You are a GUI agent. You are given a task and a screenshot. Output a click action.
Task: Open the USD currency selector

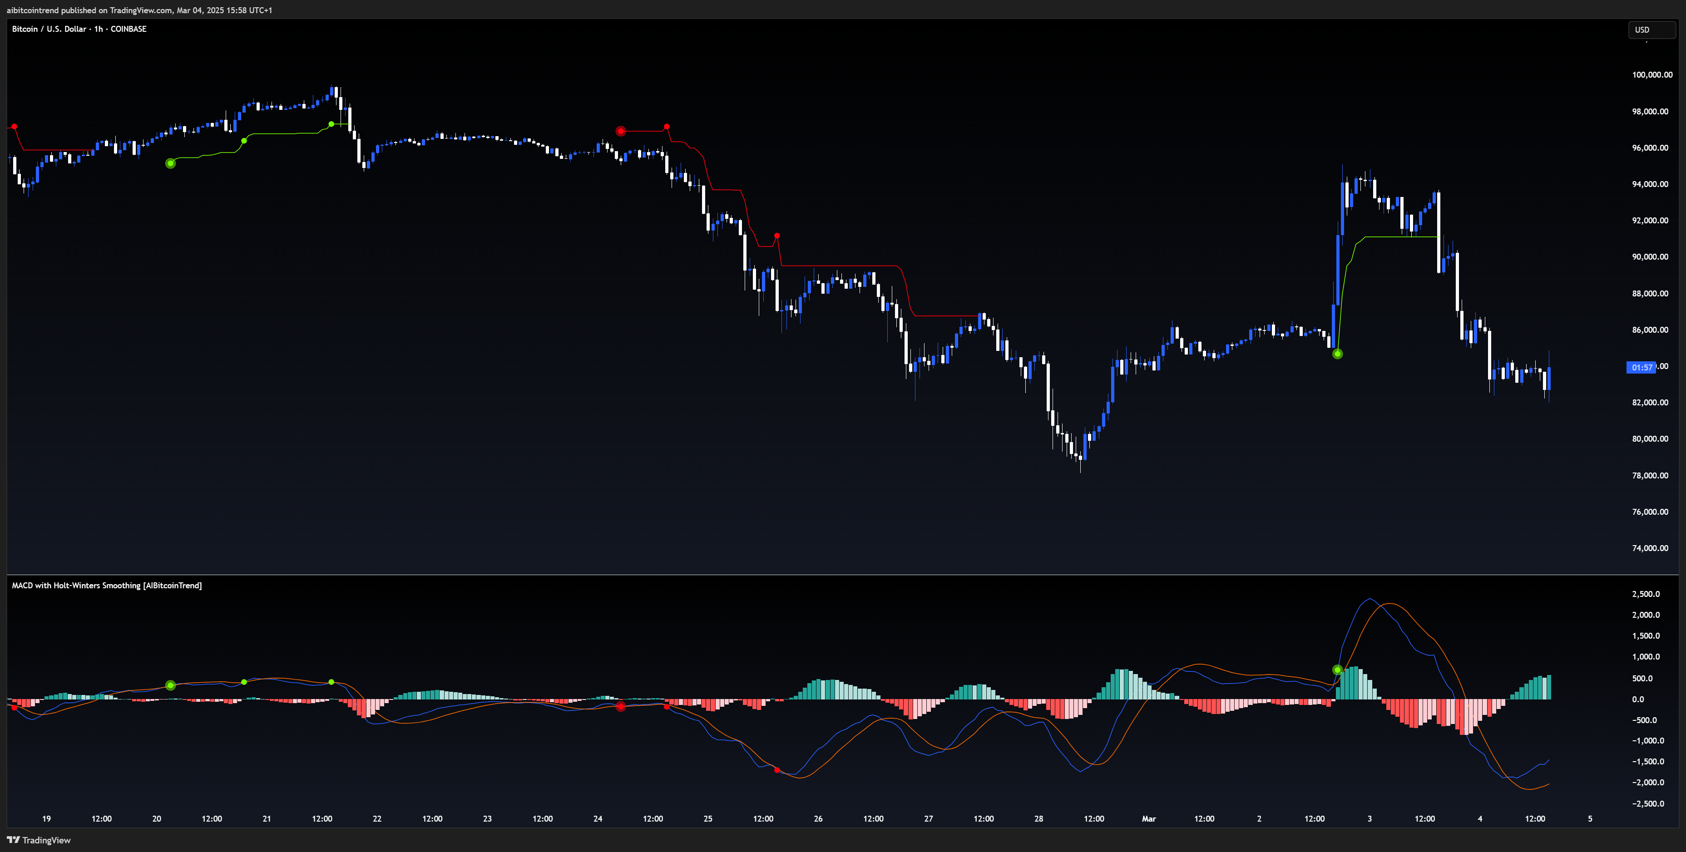pyautogui.click(x=1651, y=30)
